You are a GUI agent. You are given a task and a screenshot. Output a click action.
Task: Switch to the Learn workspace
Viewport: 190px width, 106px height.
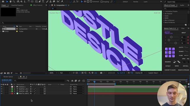click(145, 2)
